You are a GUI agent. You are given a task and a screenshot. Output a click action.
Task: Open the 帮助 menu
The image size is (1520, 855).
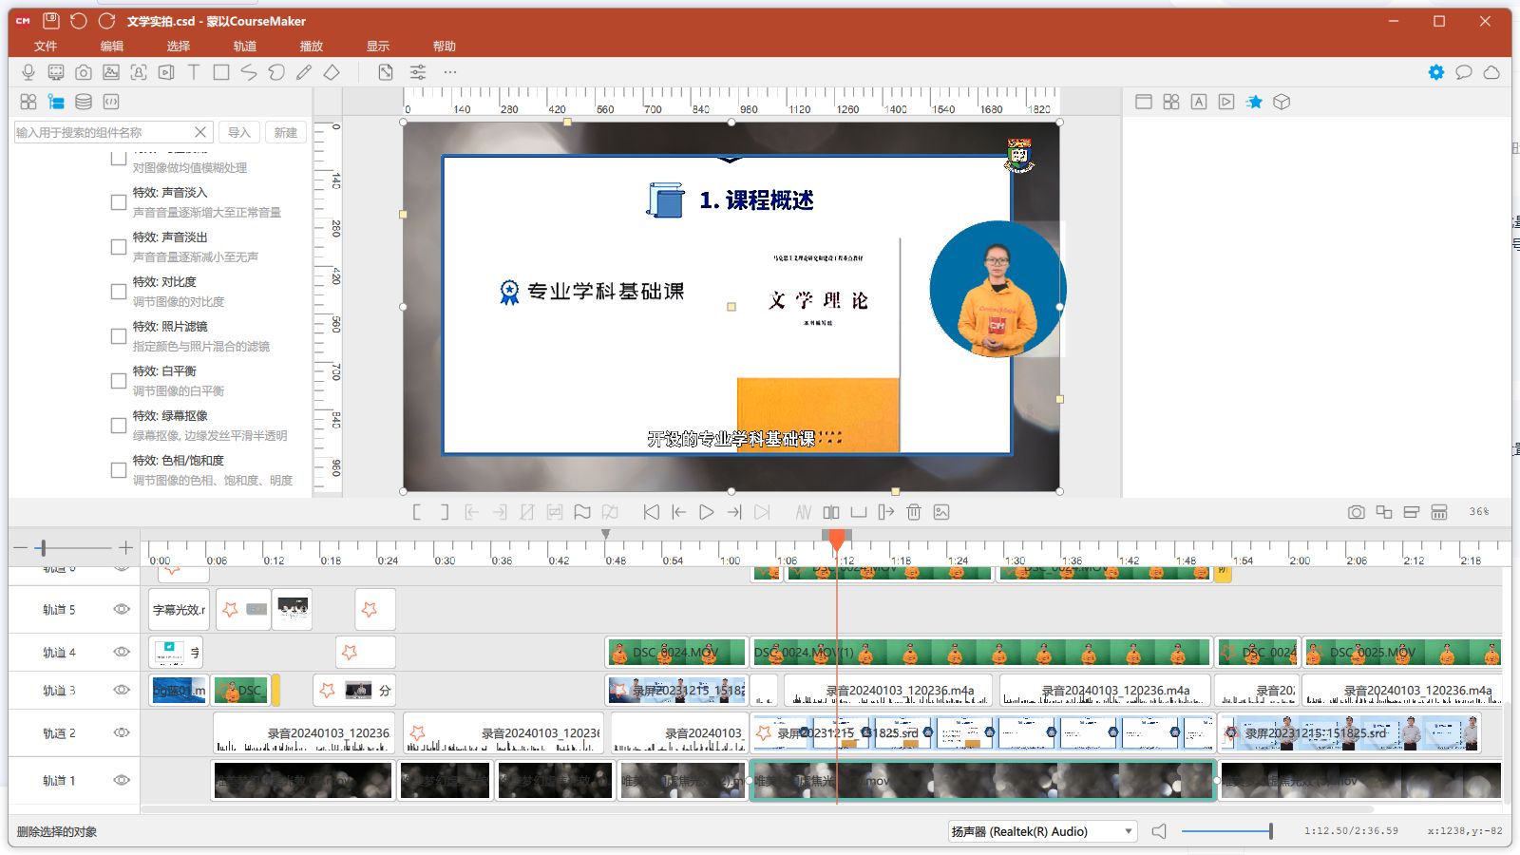[x=445, y=46]
